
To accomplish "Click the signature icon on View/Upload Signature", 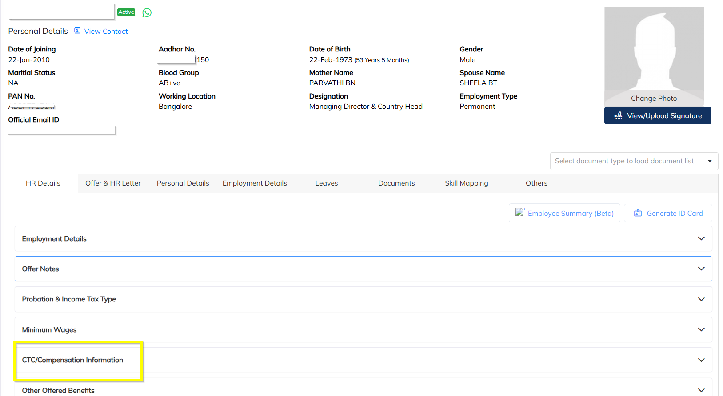I will click(618, 115).
